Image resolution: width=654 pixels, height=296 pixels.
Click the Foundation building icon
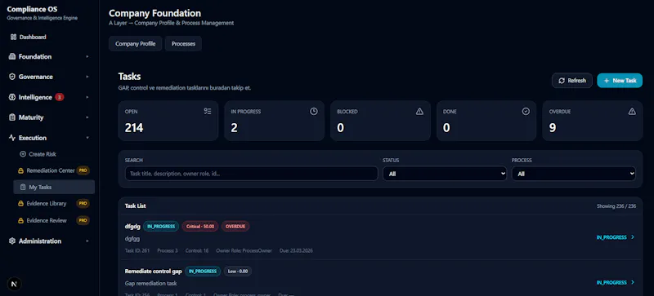(11, 56)
